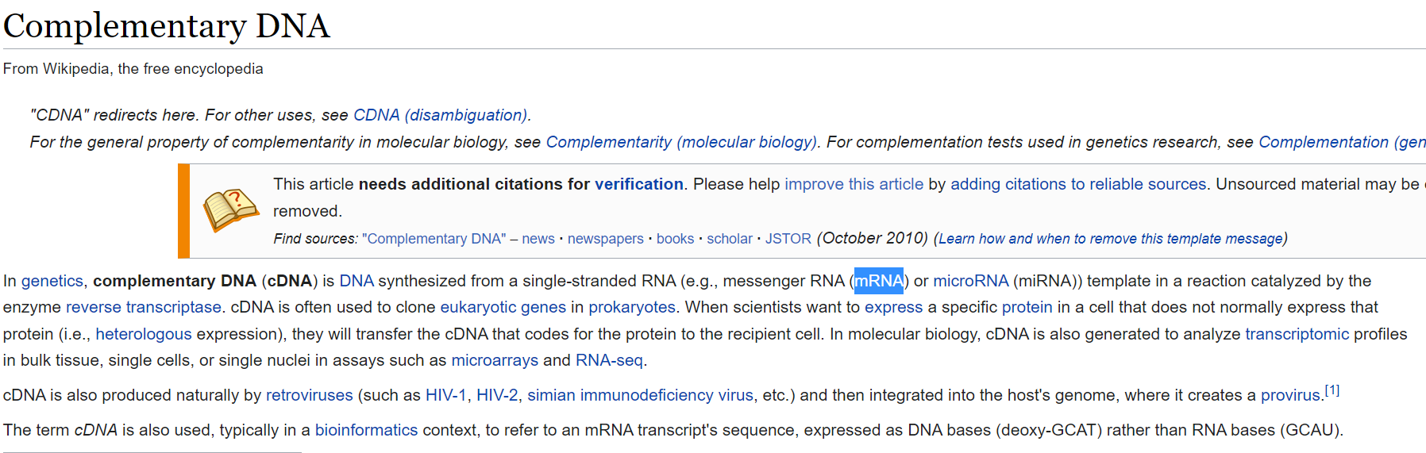Open the JSTOR source search link
1426x453 pixels.
tap(788, 239)
